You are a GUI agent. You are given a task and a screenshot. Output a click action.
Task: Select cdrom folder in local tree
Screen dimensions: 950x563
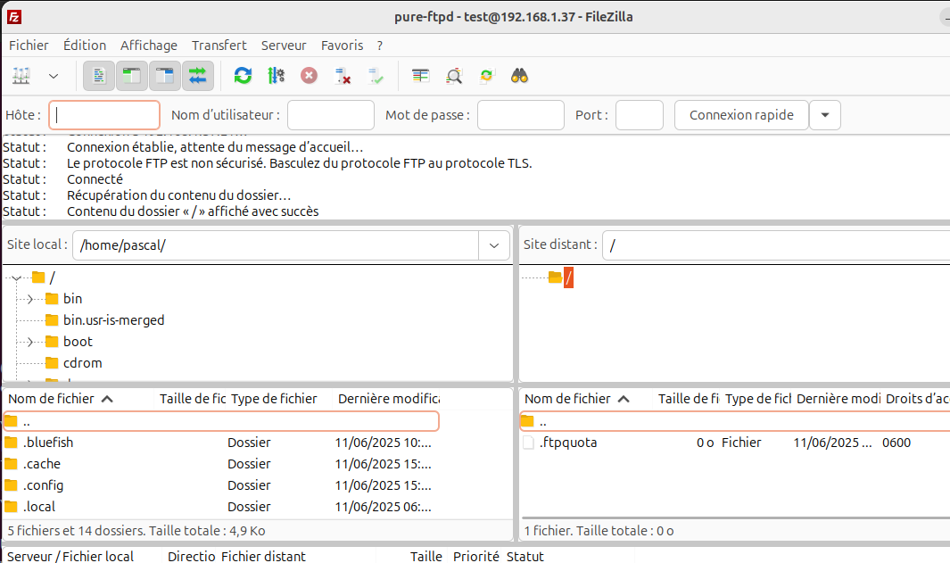pos(82,363)
